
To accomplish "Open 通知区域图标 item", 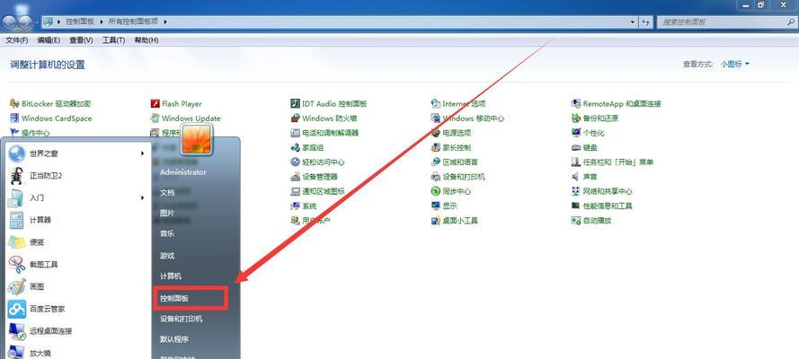I will tap(317, 192).
